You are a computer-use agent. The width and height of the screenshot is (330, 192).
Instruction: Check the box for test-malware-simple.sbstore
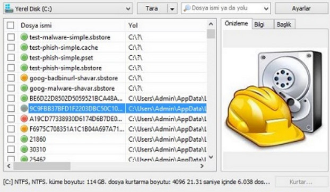click(11, 37)
